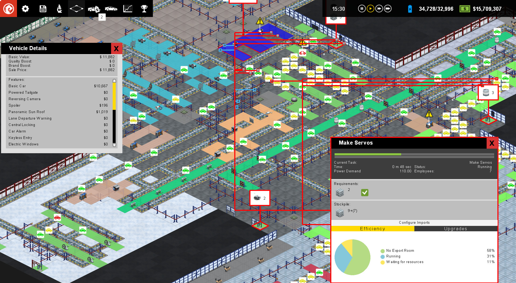Click the green money icon
516x283 pixels.
pos(465,9)
